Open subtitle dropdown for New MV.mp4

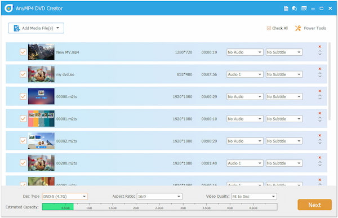(284, 52)
